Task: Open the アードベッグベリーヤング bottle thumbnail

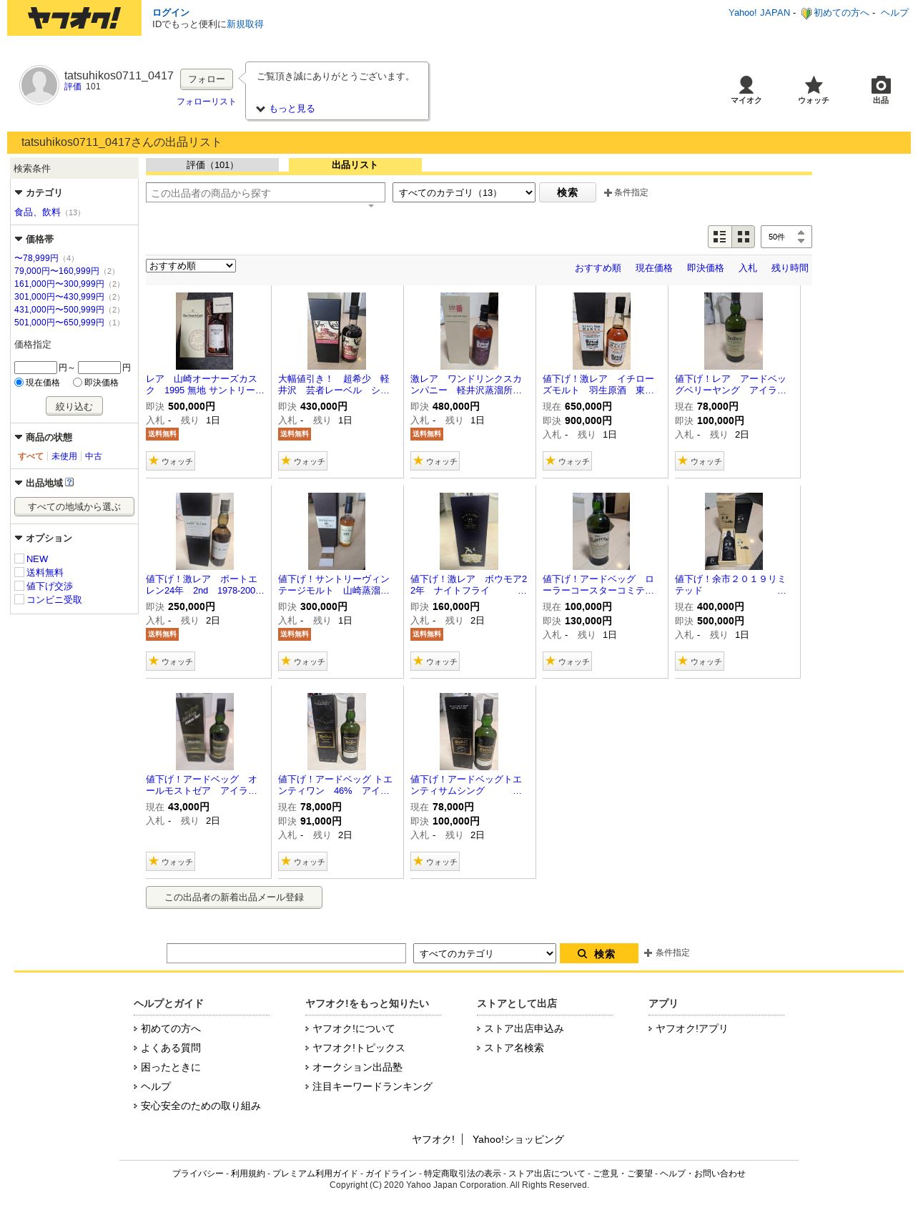Action: pos(734,331)
